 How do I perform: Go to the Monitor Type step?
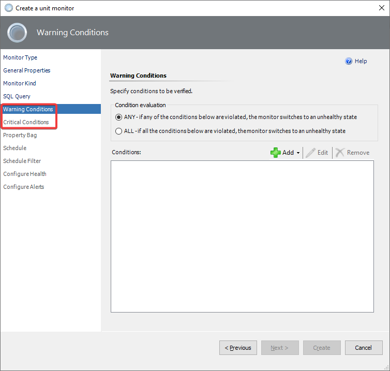pos(20,57)
